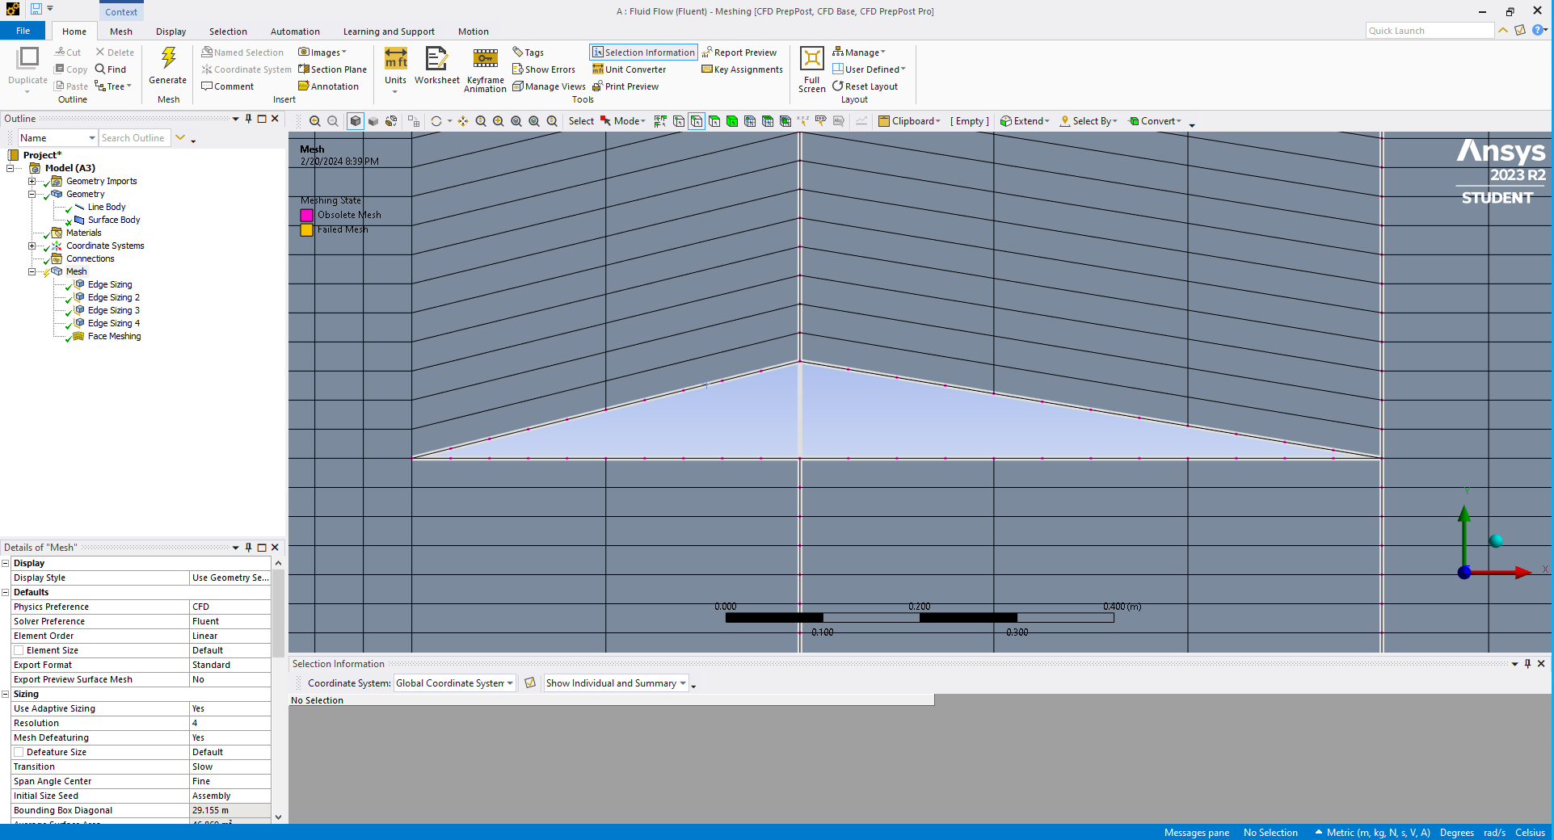
Task: Open Keyframe Animation tool
Action: pos(485,59)
